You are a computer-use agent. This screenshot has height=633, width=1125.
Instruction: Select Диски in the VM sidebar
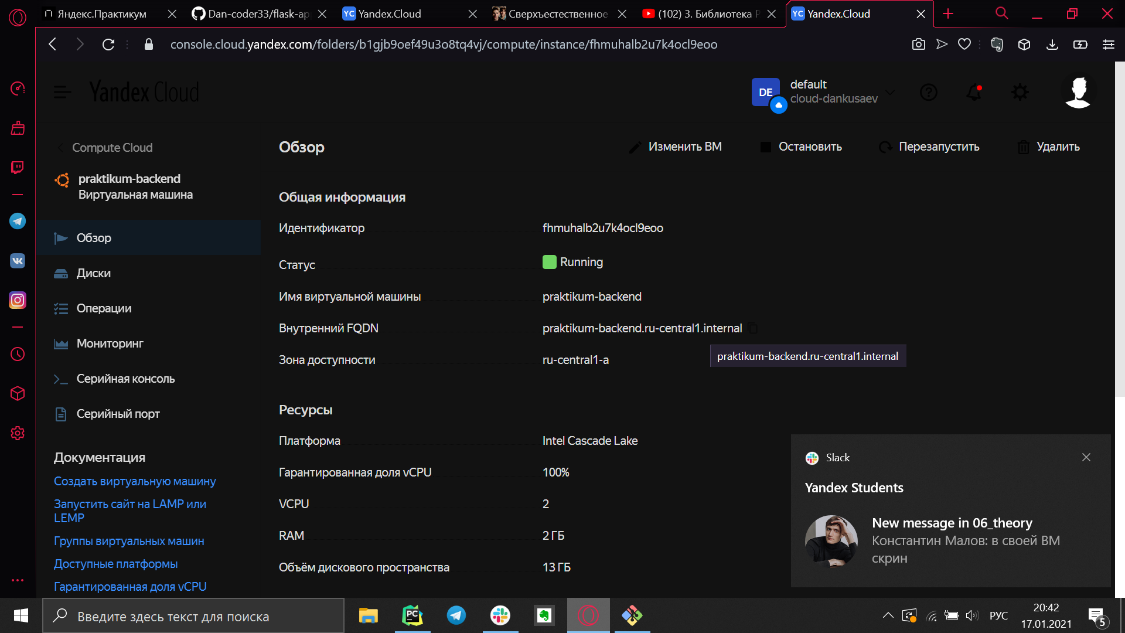pyautogui.click(x=149, y=273)
